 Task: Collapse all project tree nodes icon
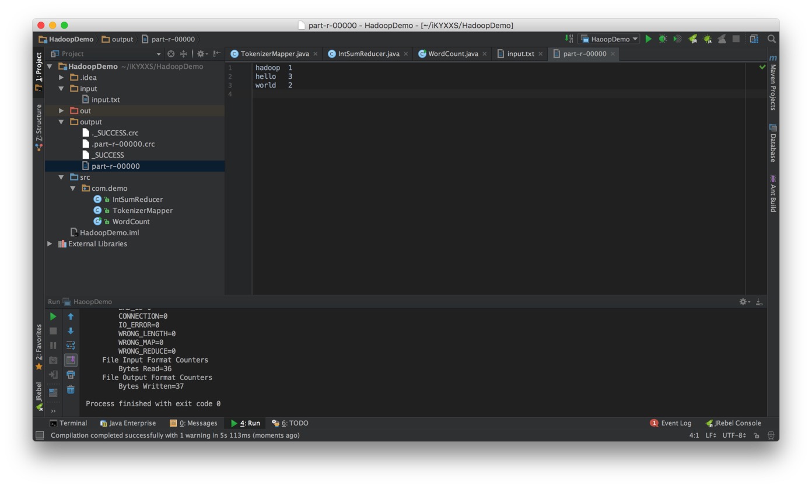(183, 54)
